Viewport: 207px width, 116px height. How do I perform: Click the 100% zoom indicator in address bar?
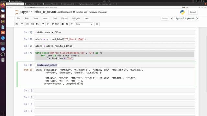(x=183, y=7)
